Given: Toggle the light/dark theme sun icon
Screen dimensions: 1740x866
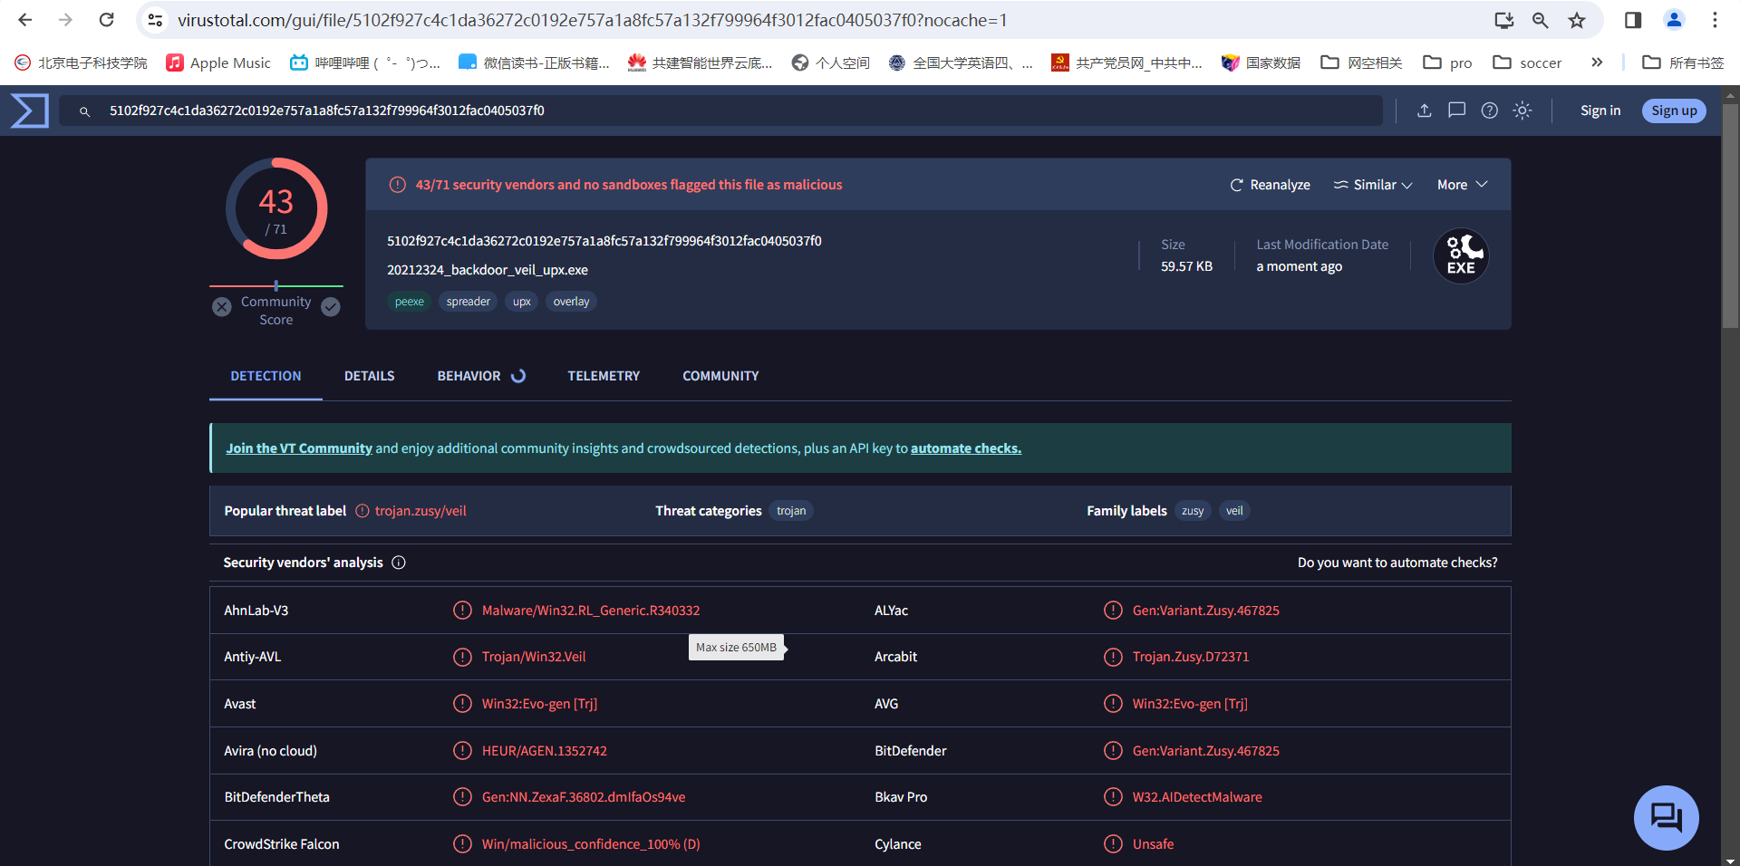Looking at the screenshot, I should [x=1522, y=111].
